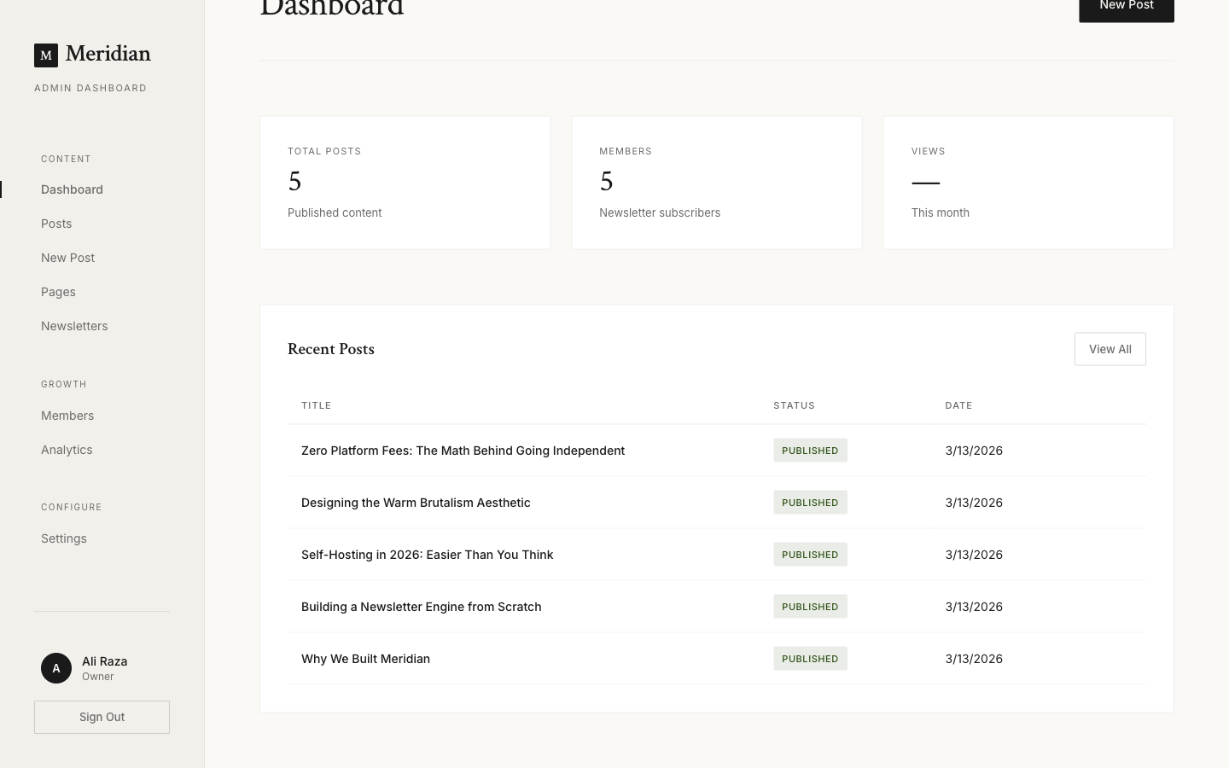Open Members under the Growth section

pos(67,416)
